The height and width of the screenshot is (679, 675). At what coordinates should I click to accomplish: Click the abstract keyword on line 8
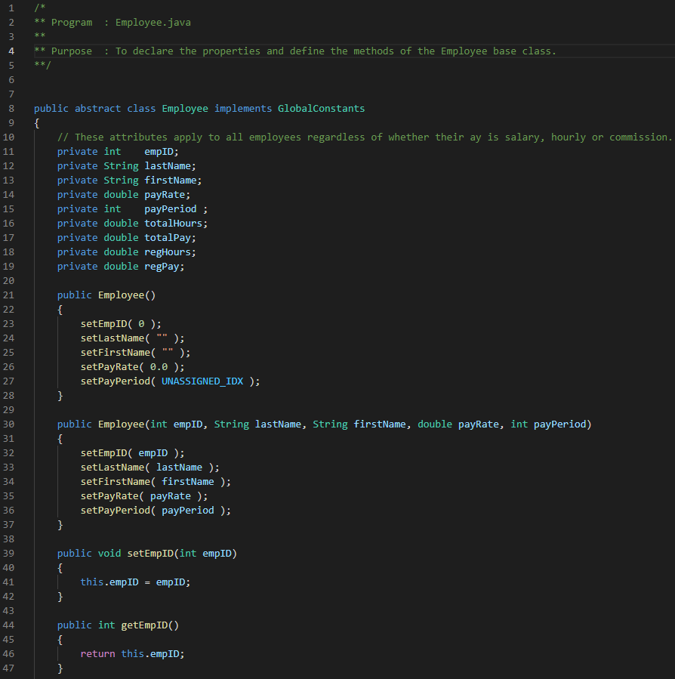(97, 108)
